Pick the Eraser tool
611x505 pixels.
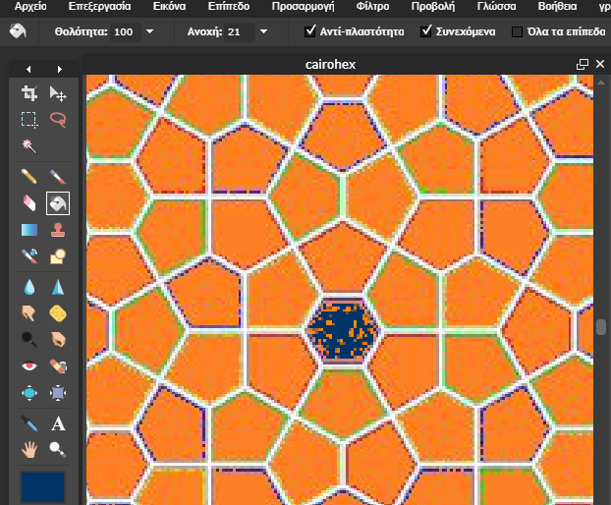(29, 203)
